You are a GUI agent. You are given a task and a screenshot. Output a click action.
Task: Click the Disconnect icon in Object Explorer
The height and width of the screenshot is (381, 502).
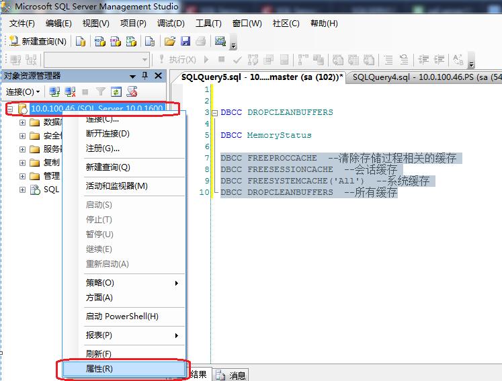coord(70,92)
